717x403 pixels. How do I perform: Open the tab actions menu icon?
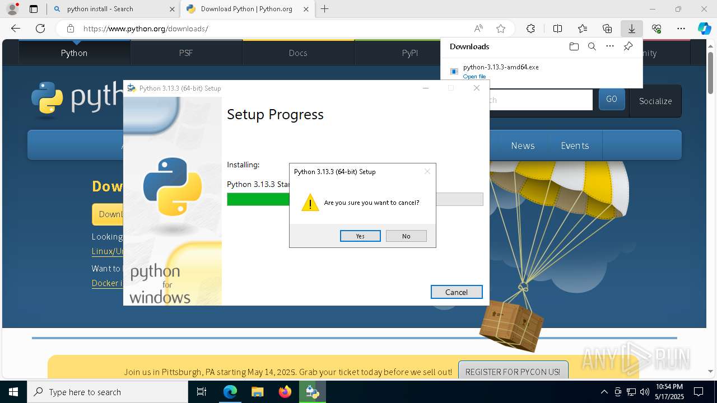point(34,9)
